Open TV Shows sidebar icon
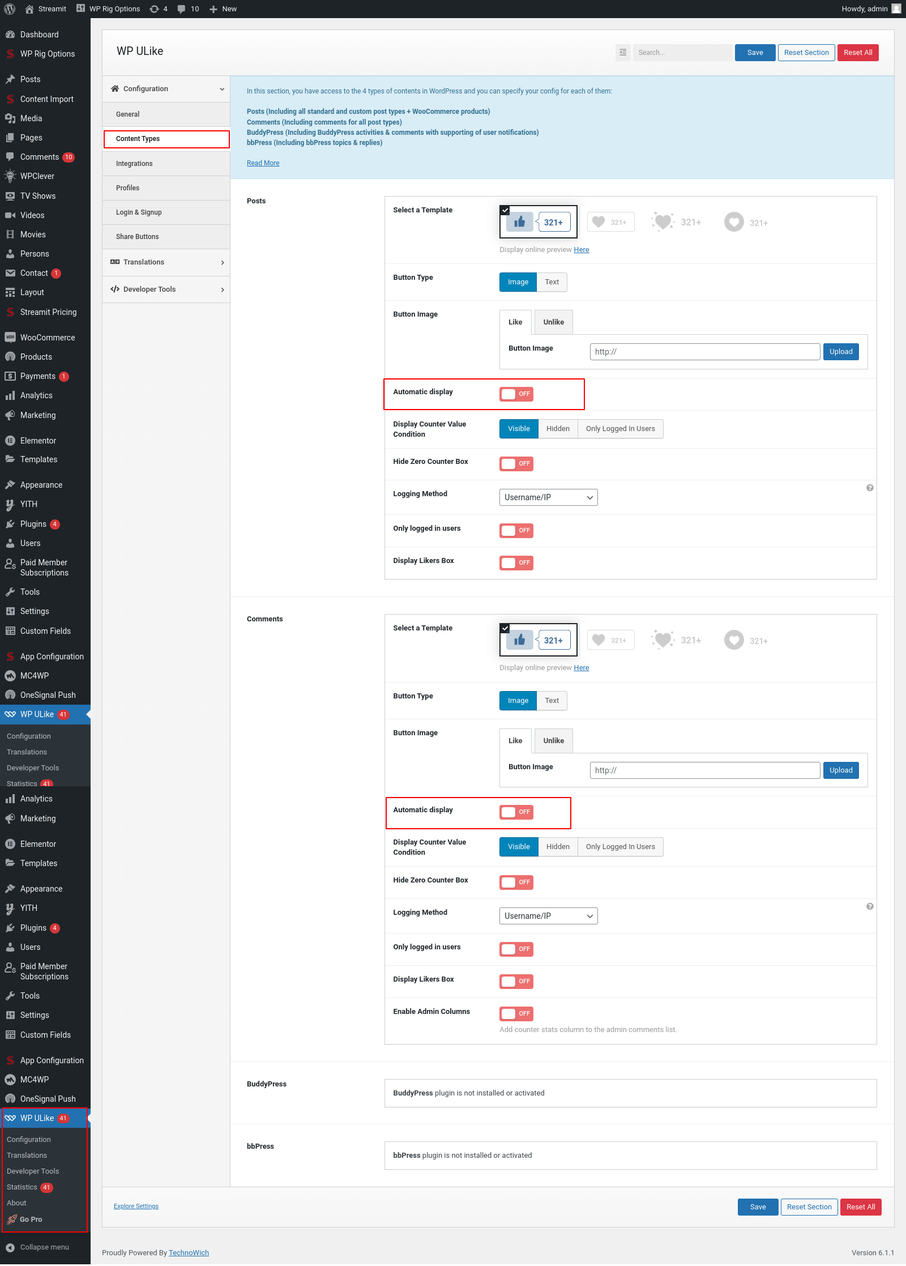 [10, 196]
